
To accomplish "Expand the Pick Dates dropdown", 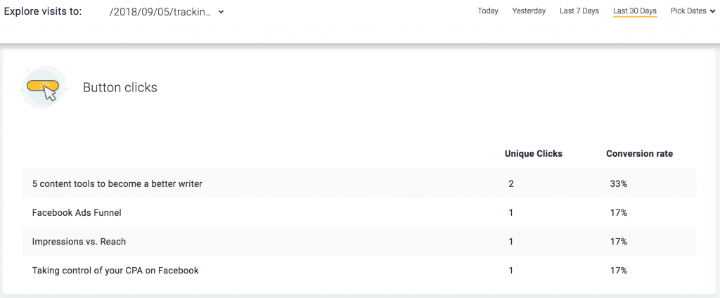I will 693,11.
